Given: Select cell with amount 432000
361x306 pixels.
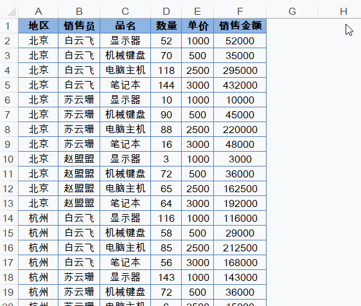Looking at the screenshot, I should (240, 85).
